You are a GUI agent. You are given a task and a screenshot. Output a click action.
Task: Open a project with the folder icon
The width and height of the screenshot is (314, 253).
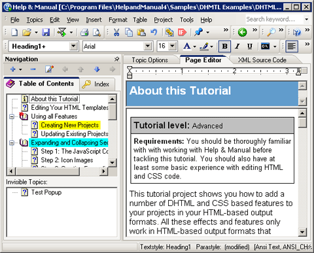point(27,32)
